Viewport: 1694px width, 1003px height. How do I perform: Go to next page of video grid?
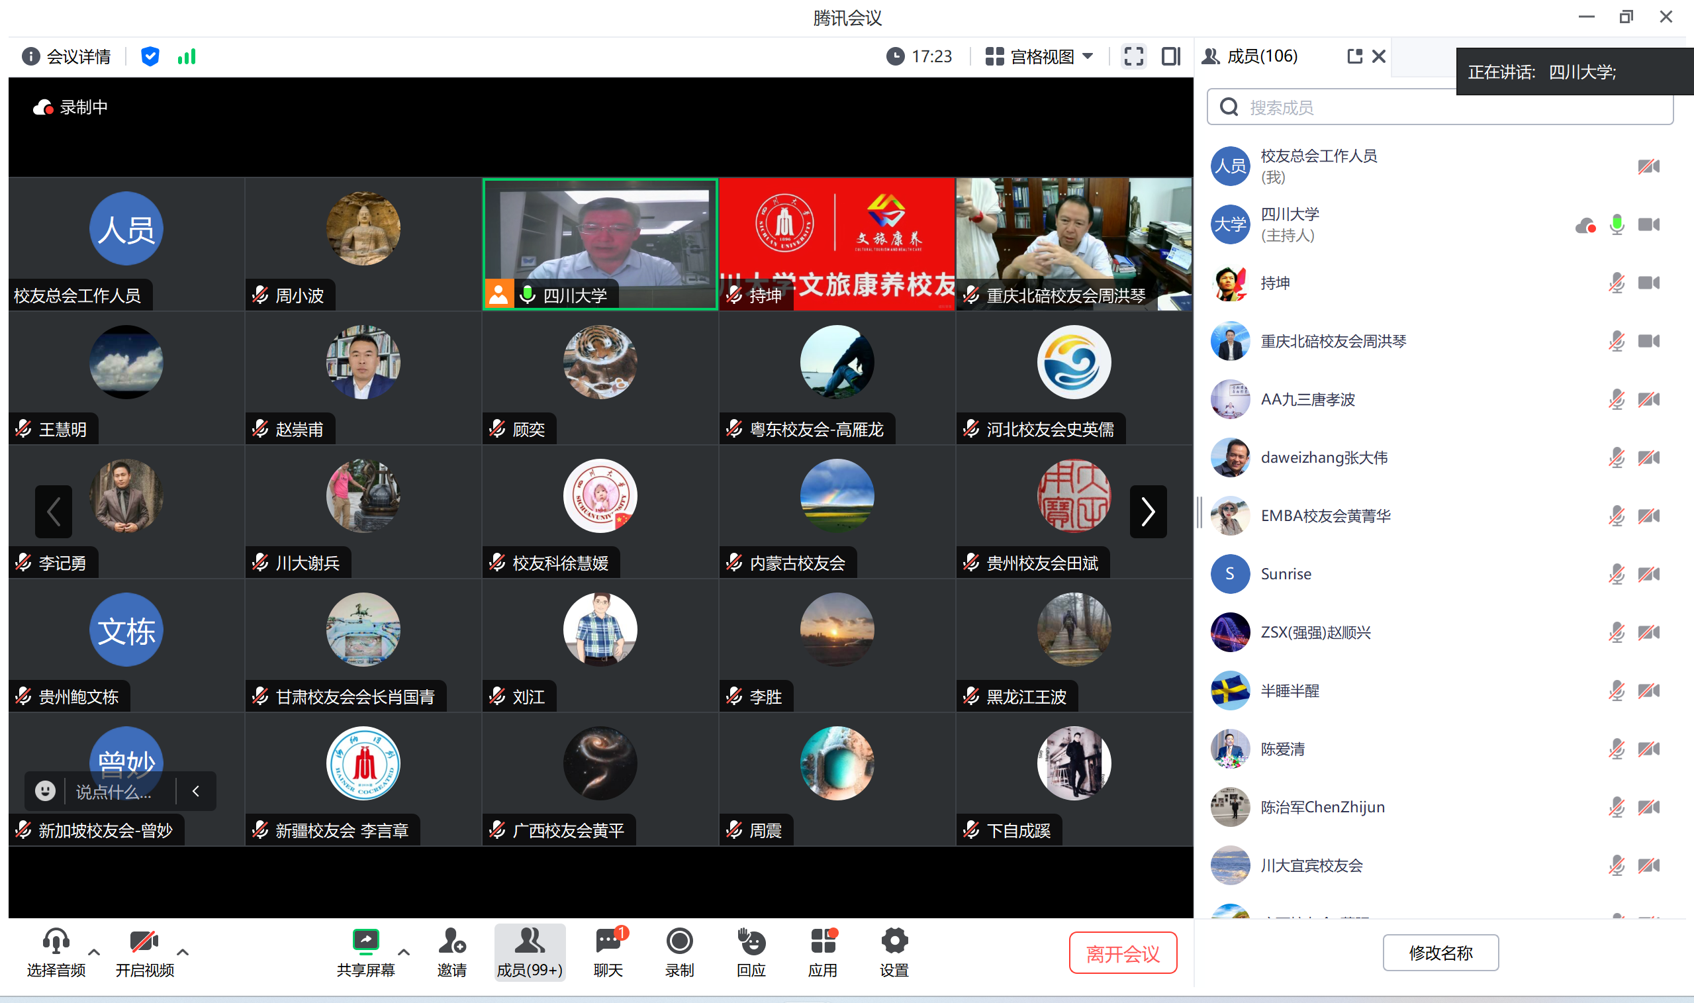coord(1147,511)
